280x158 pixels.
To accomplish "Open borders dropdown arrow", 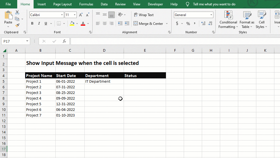I will click(64, 23).
